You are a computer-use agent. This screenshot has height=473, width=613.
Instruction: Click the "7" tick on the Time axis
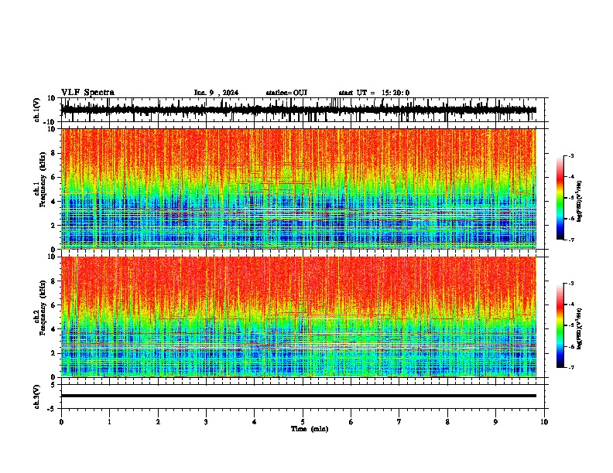399,422
